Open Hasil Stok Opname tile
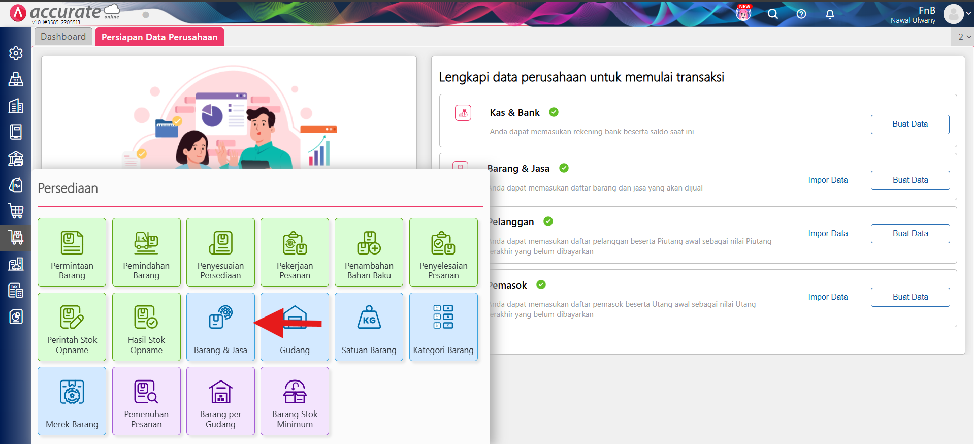This screenshot has height=444, width=974. (146, 327)
